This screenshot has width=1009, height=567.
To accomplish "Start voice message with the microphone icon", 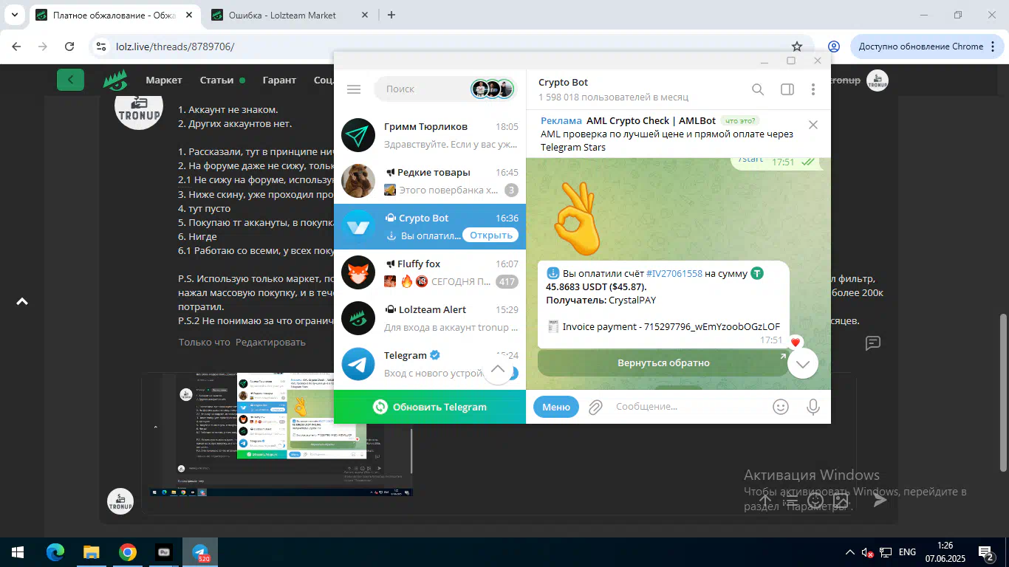I will [813, 407].
